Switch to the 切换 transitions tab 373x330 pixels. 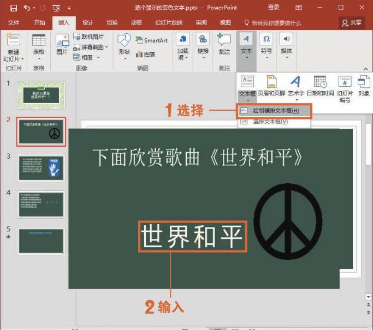[112, 23]
